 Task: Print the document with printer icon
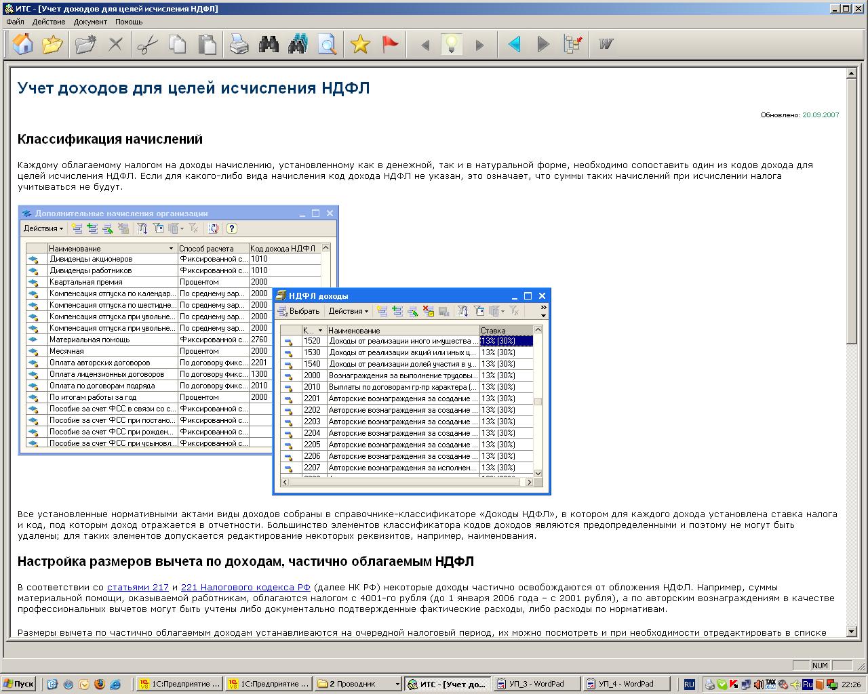(239, 45)
